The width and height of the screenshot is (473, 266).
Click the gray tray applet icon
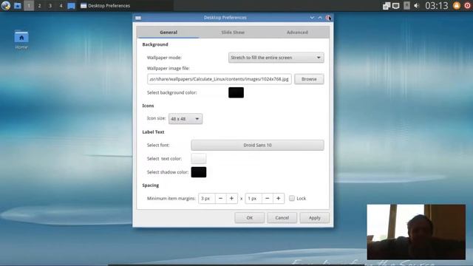(406, 6)
